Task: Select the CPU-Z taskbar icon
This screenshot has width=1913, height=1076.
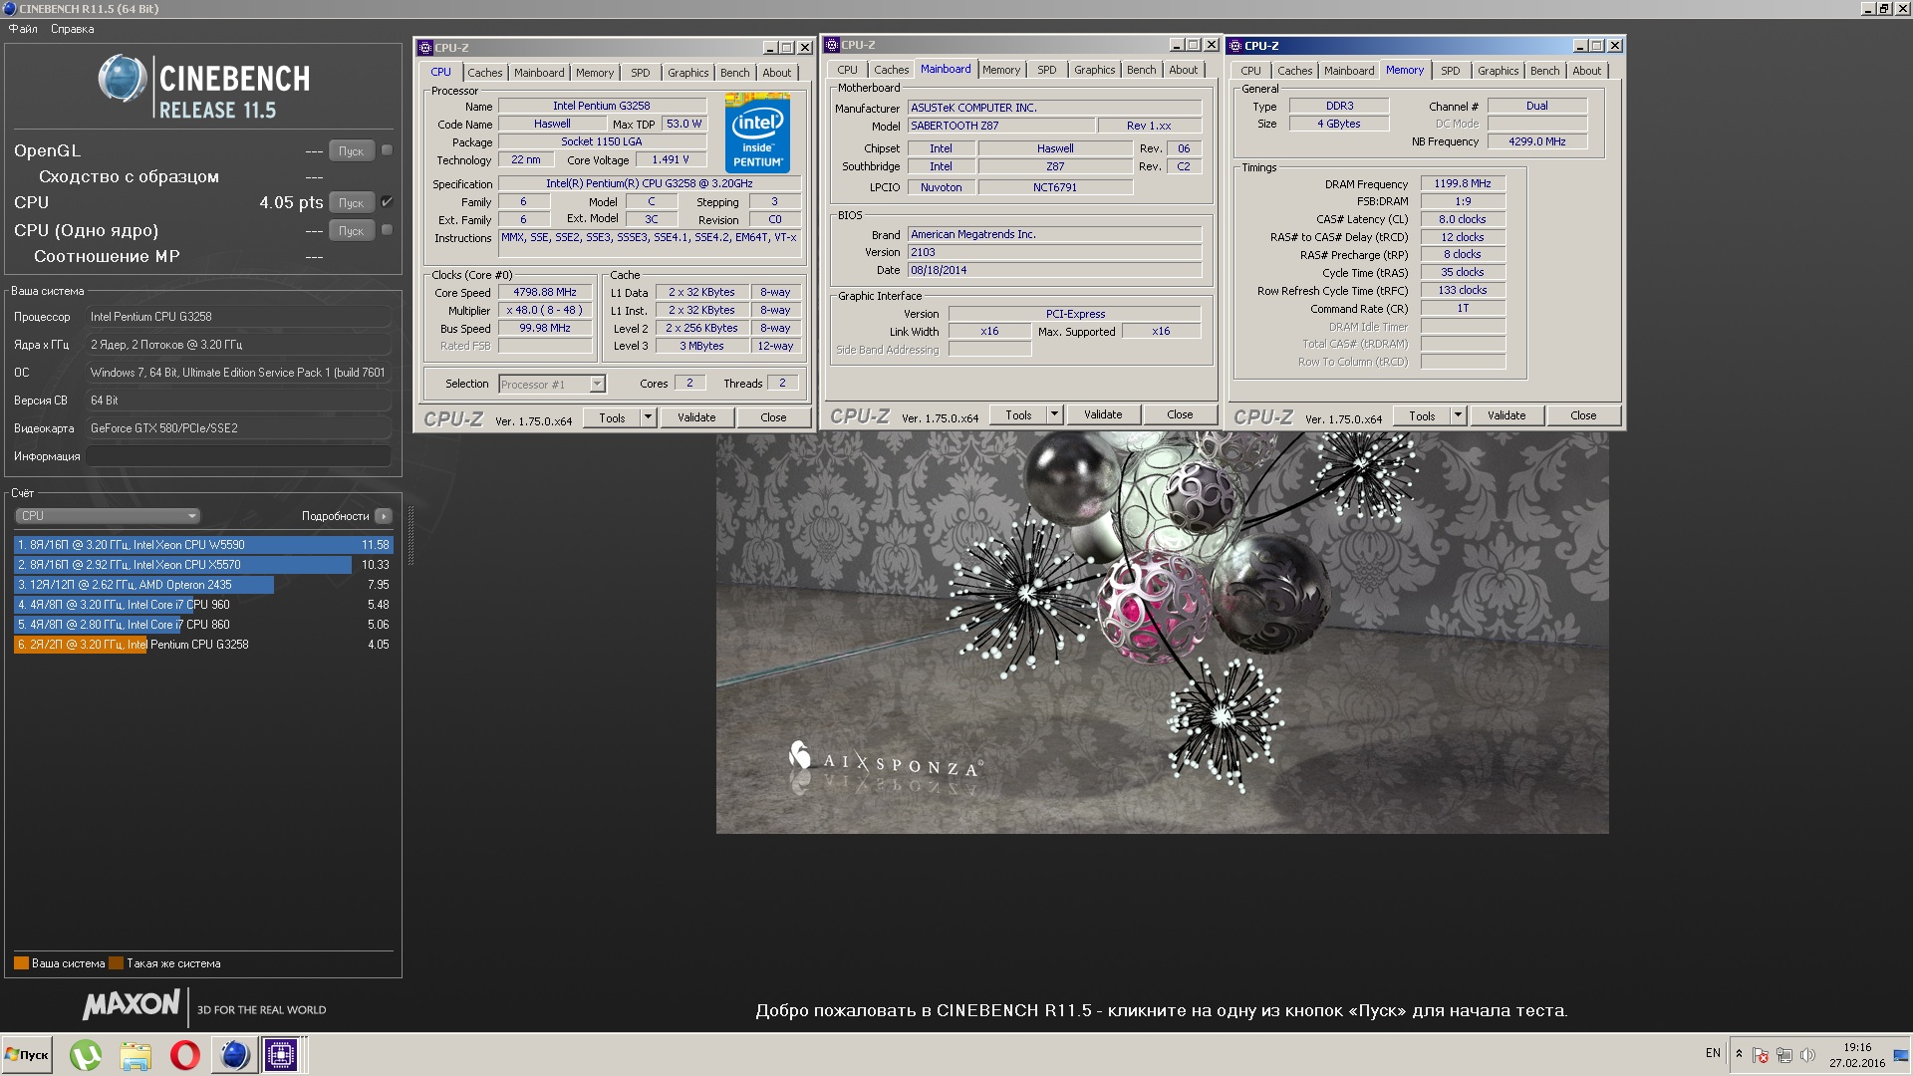Action: [x=281, y=1054]
